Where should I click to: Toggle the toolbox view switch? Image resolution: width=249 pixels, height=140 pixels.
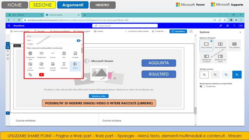coord(78,41)
